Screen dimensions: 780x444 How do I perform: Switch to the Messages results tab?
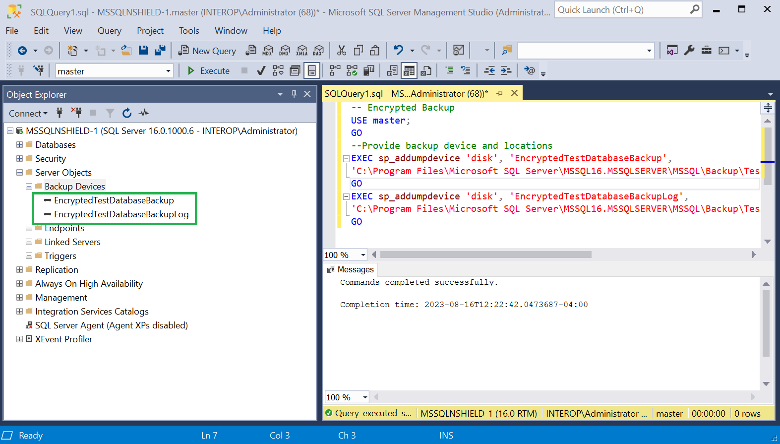(351, 269)
